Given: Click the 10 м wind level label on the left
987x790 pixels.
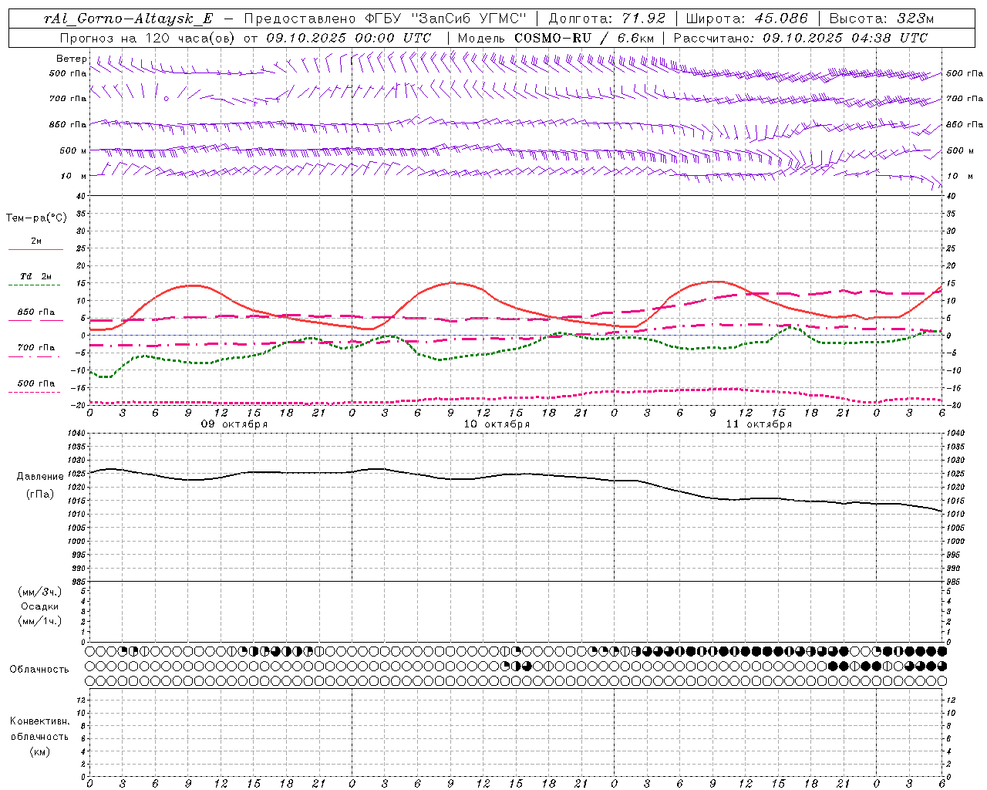Looking at the screenshot, I should pos(73,176).
